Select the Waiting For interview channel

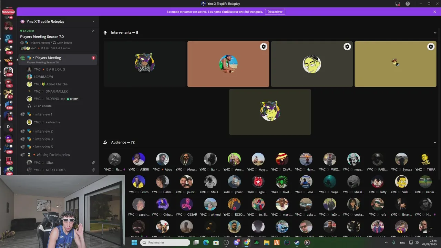[x=58, y=155]
